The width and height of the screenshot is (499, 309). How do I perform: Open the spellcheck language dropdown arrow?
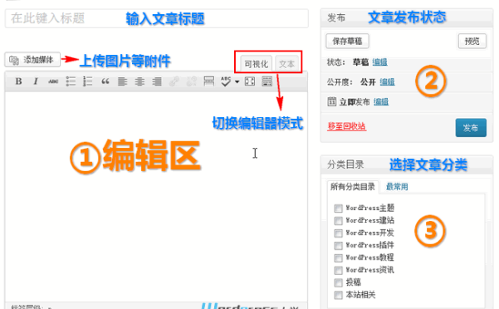[237, 81]
